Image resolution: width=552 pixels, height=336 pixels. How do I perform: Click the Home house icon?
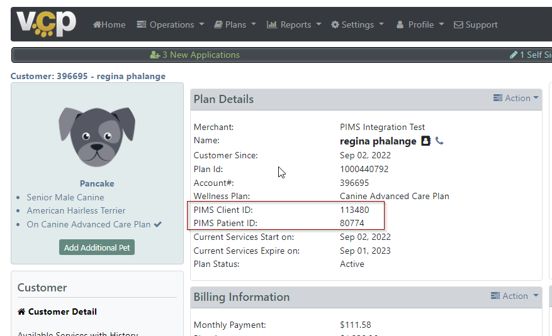coord(97,24)
